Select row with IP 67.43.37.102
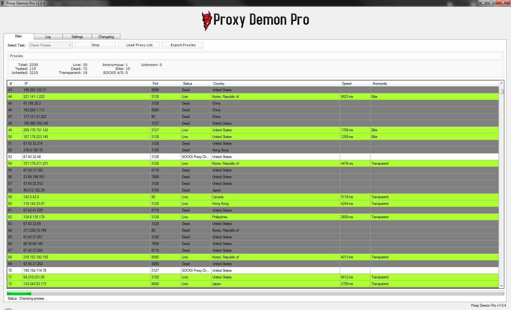 click(253, 170)
